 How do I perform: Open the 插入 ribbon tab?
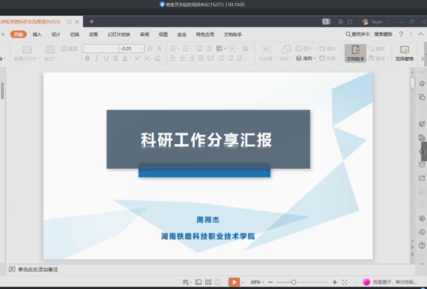tap(37, 35)
